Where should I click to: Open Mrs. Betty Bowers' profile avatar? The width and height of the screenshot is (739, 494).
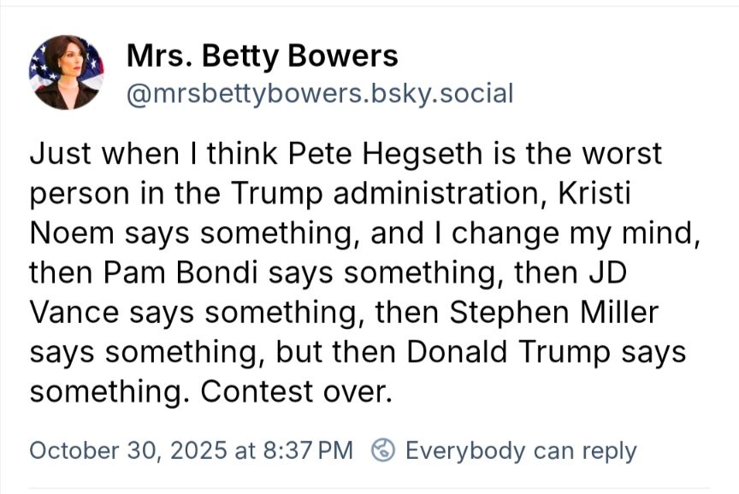pyautogui.click(x=66, y=72)
